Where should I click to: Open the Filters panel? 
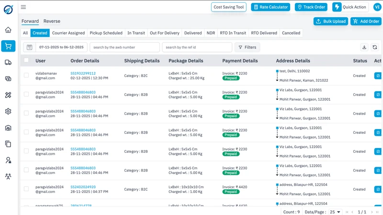[247, 47]
